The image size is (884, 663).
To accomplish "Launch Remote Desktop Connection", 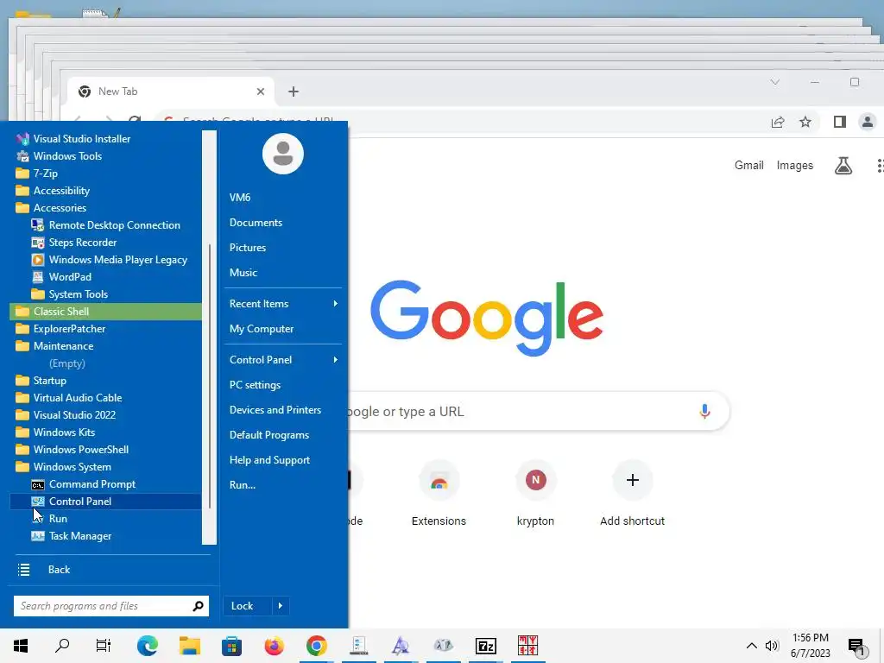I will (105, 225).
